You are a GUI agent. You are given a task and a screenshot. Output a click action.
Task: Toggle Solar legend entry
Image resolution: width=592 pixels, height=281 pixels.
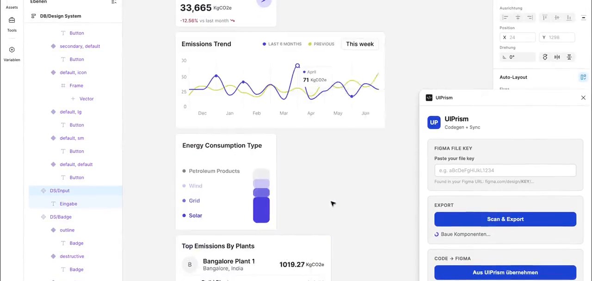click(x=192, y=215)
